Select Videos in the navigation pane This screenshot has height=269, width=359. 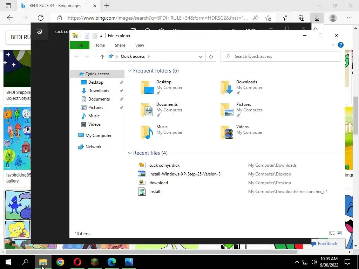coord(94,124)
